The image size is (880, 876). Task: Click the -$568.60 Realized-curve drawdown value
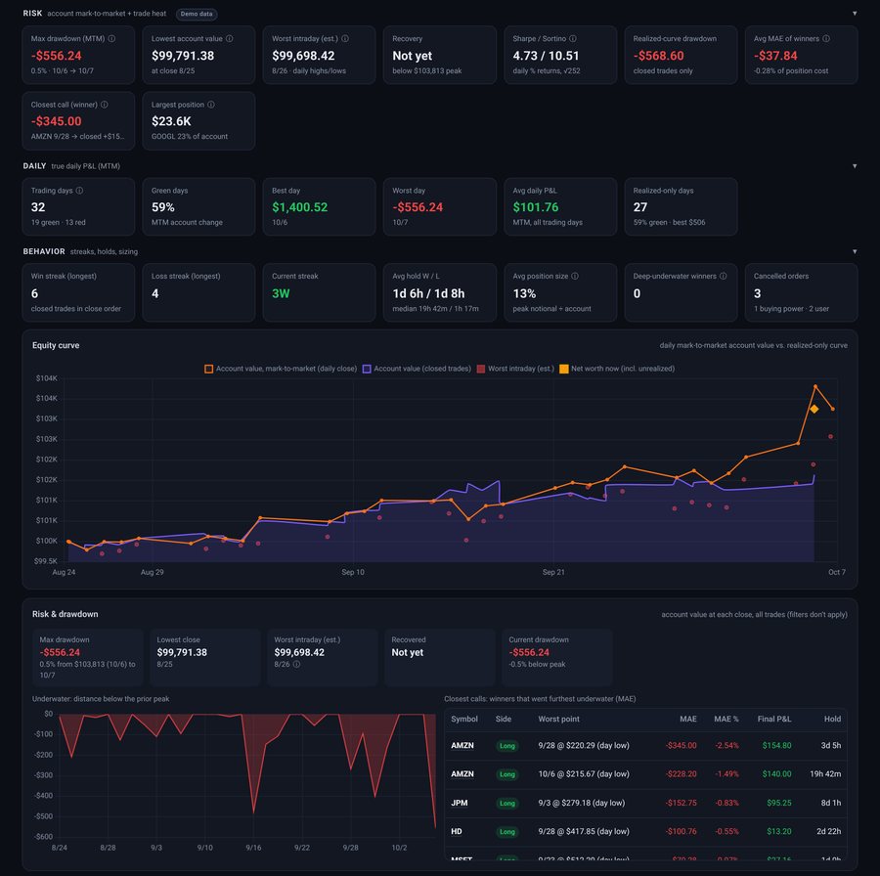[x=658, y=56]
